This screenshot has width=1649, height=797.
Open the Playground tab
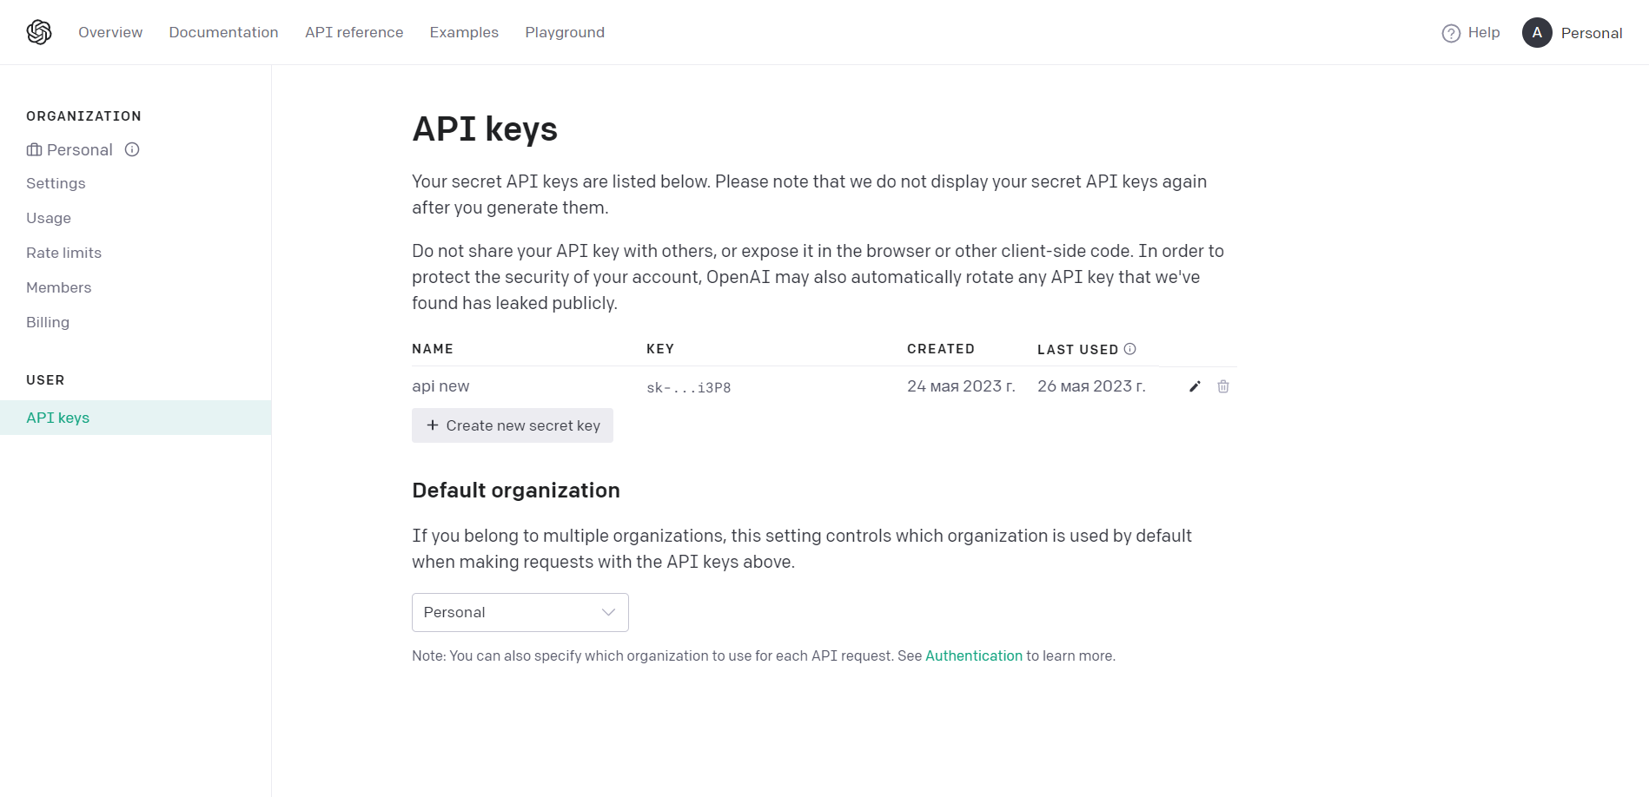pyautogui.click(x=565, y=32)
